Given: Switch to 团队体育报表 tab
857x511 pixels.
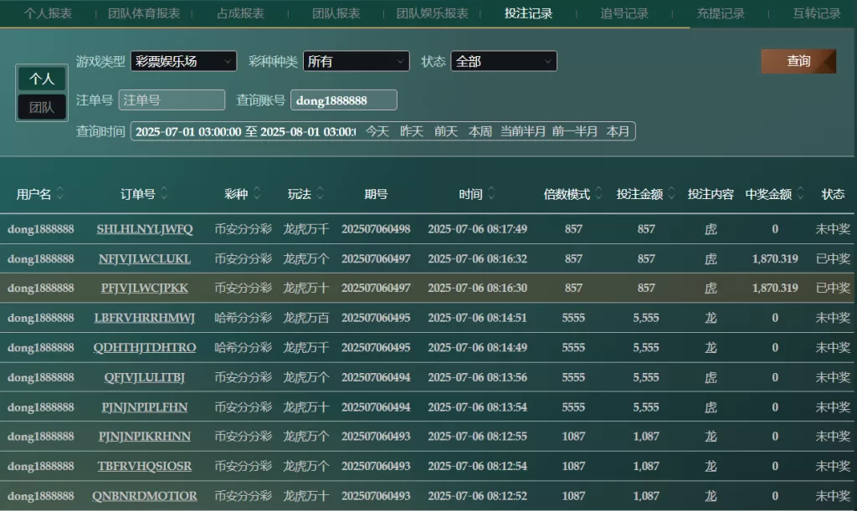Looking at the screenshot, I should [144, 13].
